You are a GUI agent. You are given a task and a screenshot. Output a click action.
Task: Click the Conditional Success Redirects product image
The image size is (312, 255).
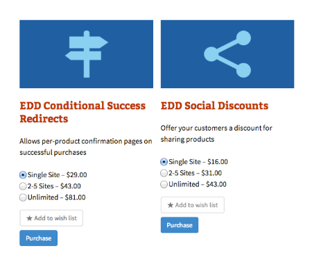point(86,54)
